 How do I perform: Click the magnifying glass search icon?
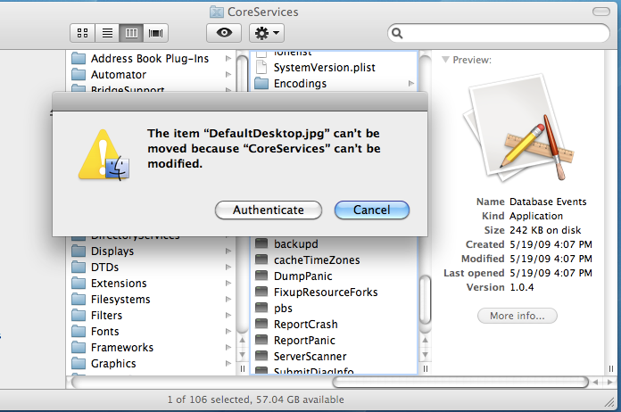pos(397,33)
